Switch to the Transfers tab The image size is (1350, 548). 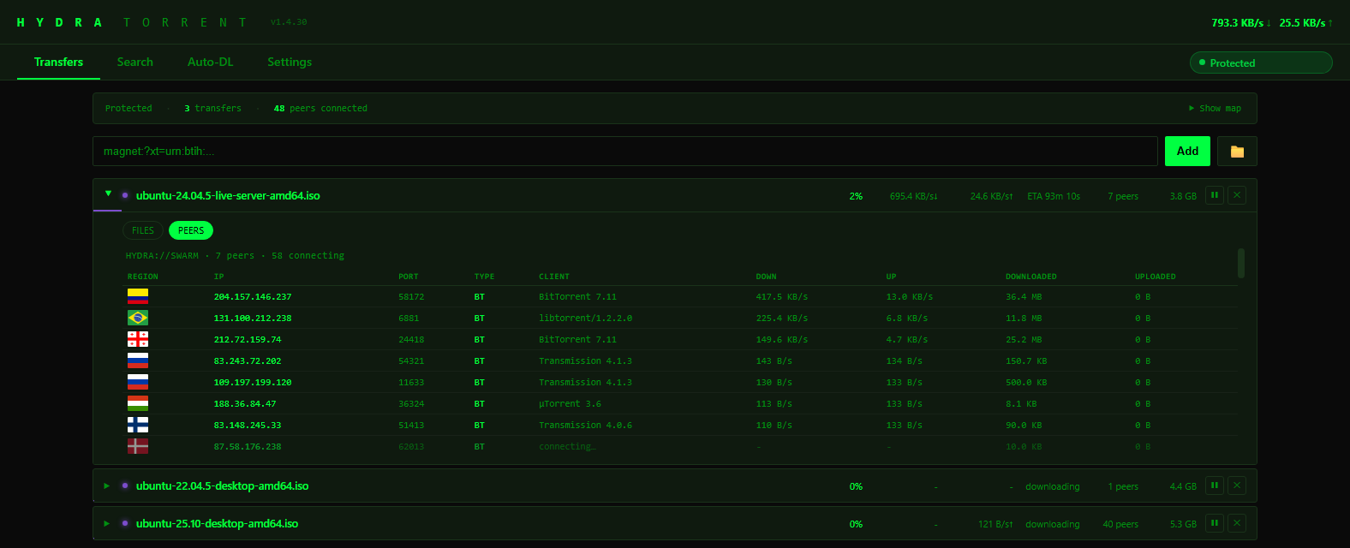pos(58,62)
